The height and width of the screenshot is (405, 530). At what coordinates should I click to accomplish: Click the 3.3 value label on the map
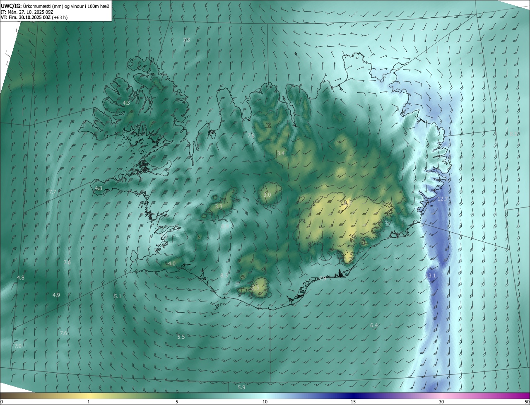click(x=219, y=206)
